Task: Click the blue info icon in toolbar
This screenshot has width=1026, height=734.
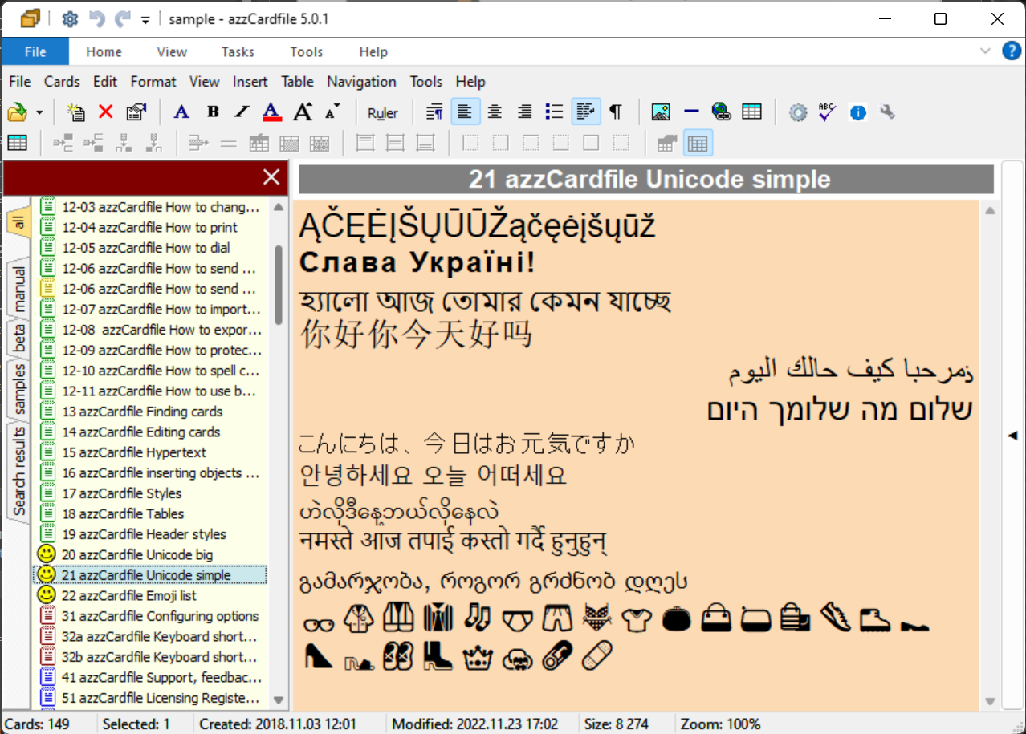Action: (x=858, y=113)
